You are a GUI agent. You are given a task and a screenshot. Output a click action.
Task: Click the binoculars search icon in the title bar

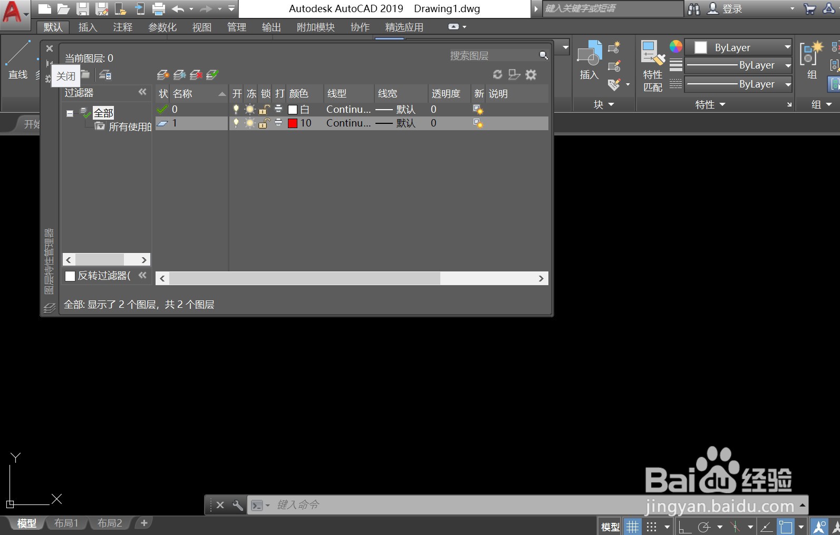click(694, 8)
